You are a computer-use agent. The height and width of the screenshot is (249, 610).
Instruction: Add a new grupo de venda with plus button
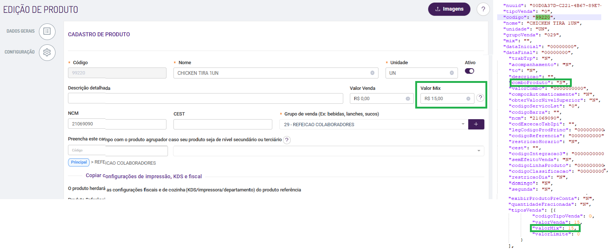(476, 124)
